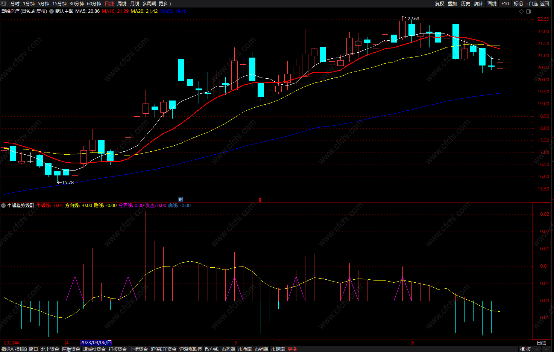Click the 统计 statistics button
Screen dimensions: 554x352
coord(479,3)
